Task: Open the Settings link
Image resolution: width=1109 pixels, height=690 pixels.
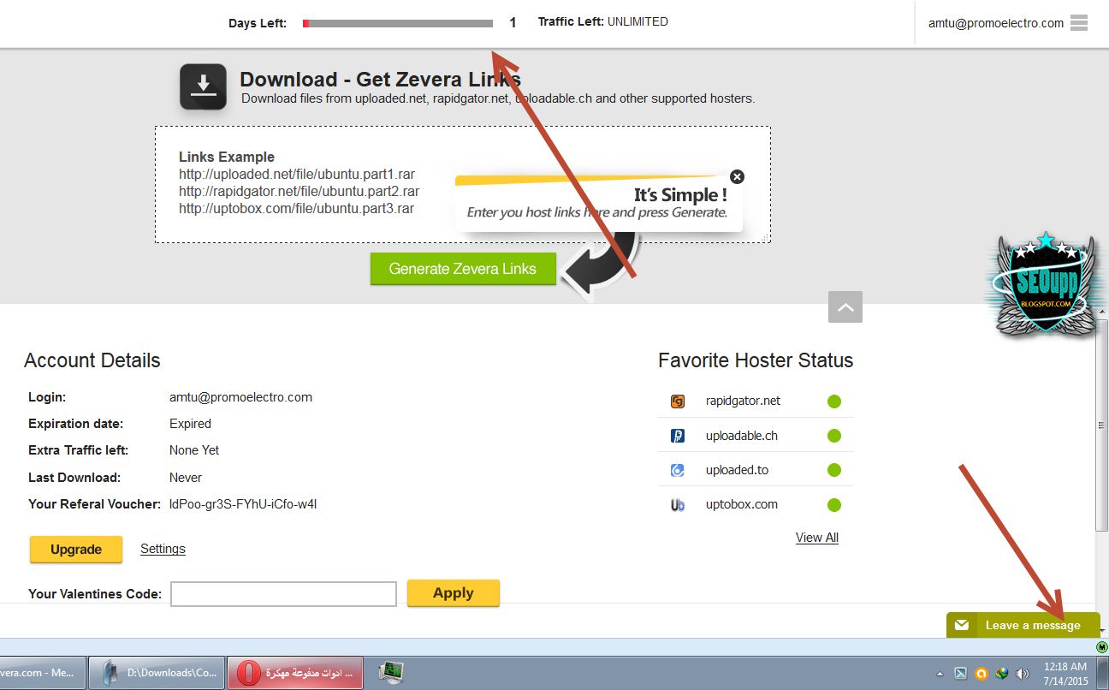Action: point(163,549)
